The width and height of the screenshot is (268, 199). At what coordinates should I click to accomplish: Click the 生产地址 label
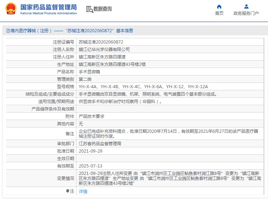[x=65, y=64]
